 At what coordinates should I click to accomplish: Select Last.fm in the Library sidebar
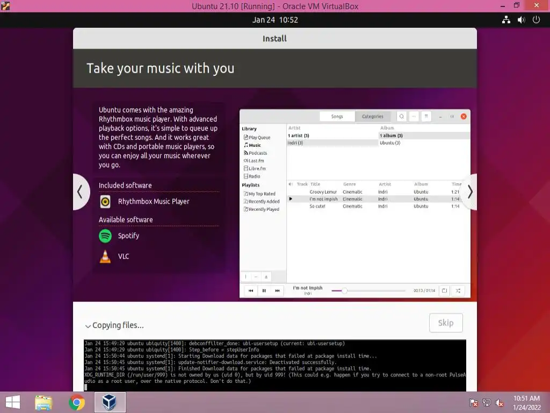click(x=254, y=161)
